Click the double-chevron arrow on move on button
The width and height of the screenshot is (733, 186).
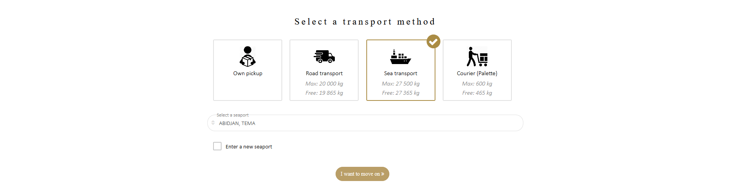tap(382, 174)
